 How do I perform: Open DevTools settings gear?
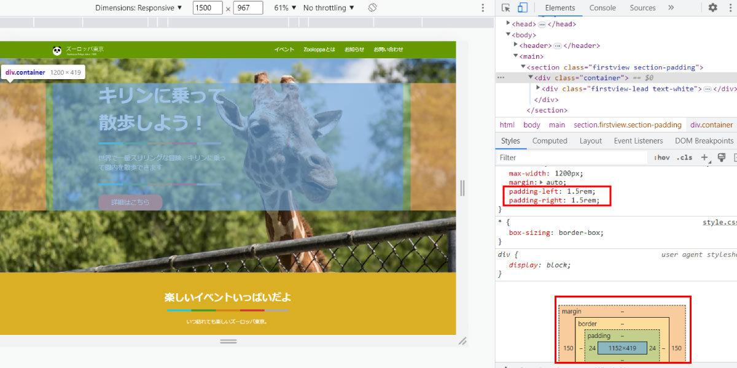(x=712, y=8)
